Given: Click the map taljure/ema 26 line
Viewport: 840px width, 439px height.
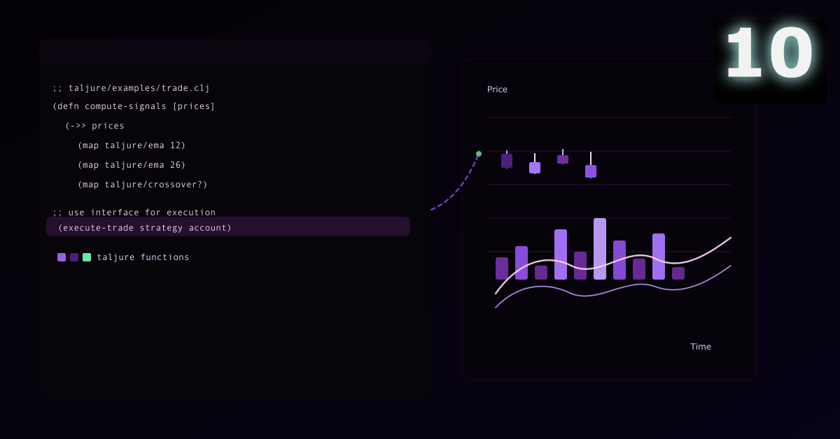Looking at the screenshot, I should (x=132, y=165).
